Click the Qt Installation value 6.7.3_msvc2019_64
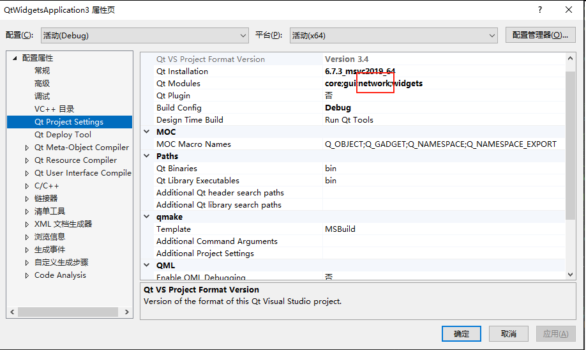This screenshot has width=586, height=350. [360, 71]
